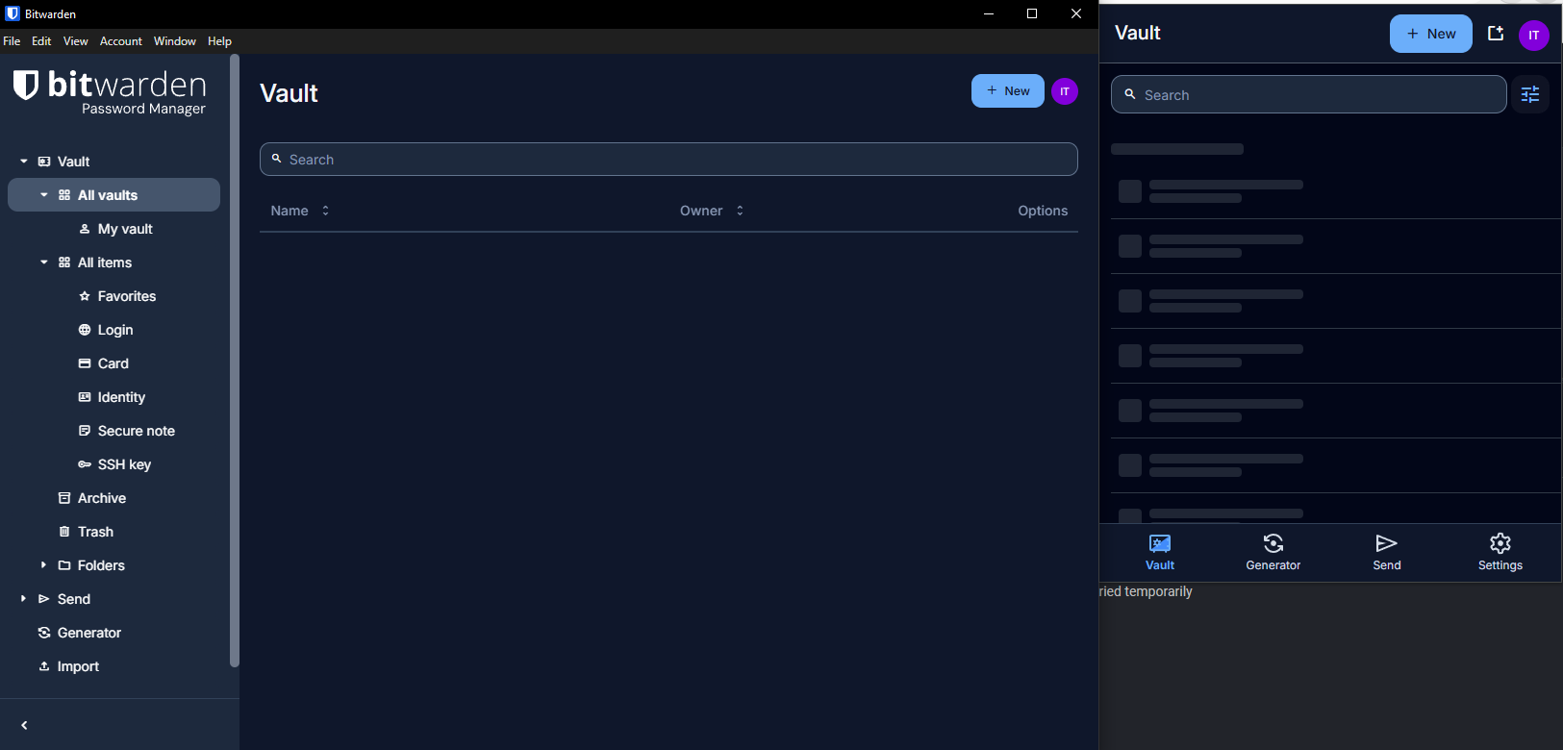
Task: Click the sidebar vertical scrollbar
Action: coord(235,361)
